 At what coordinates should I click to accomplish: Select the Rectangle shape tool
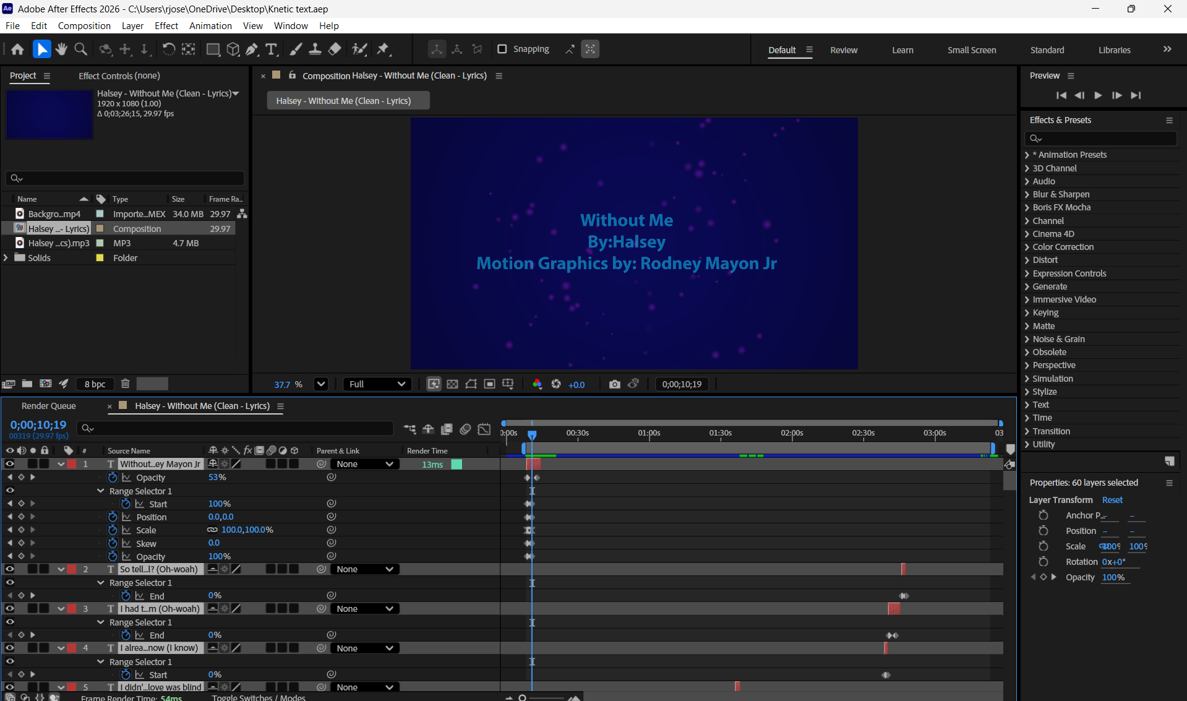point(213,49)
